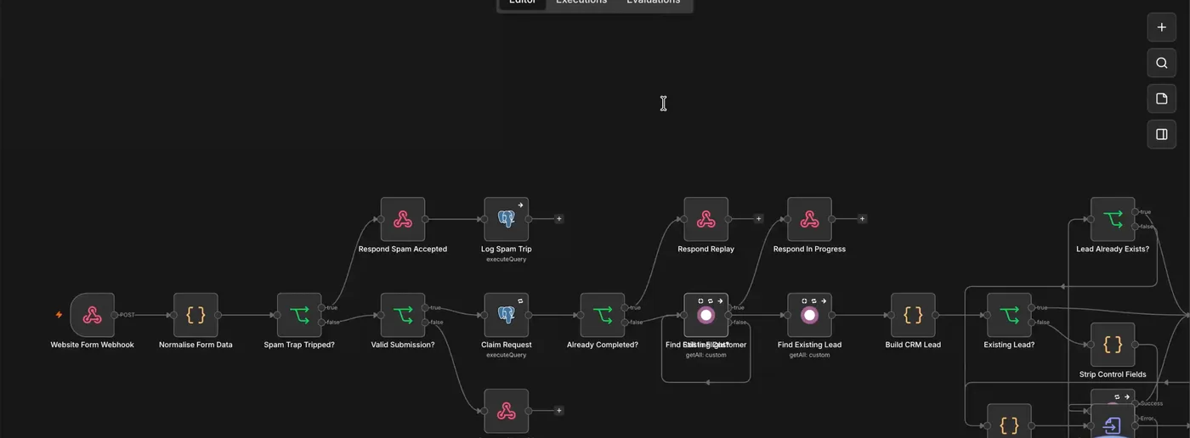Click the orange lightning trigger icon
Viewport: 1190px width, 438px height.
(59, 315)
